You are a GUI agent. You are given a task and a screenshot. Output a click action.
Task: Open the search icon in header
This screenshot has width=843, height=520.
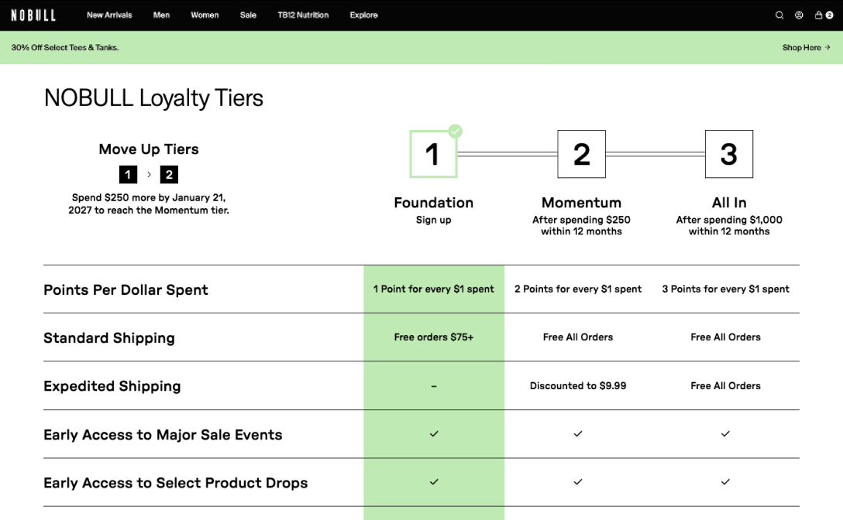click(x=779, y=15)
